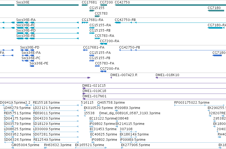Click EST IP09989.3prime
The width and height of the screenshot is (226, 149).
point(127,108)
